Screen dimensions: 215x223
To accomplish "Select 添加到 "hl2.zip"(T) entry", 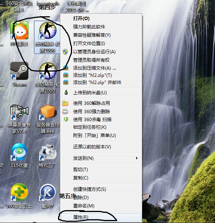I will point(92,75).
